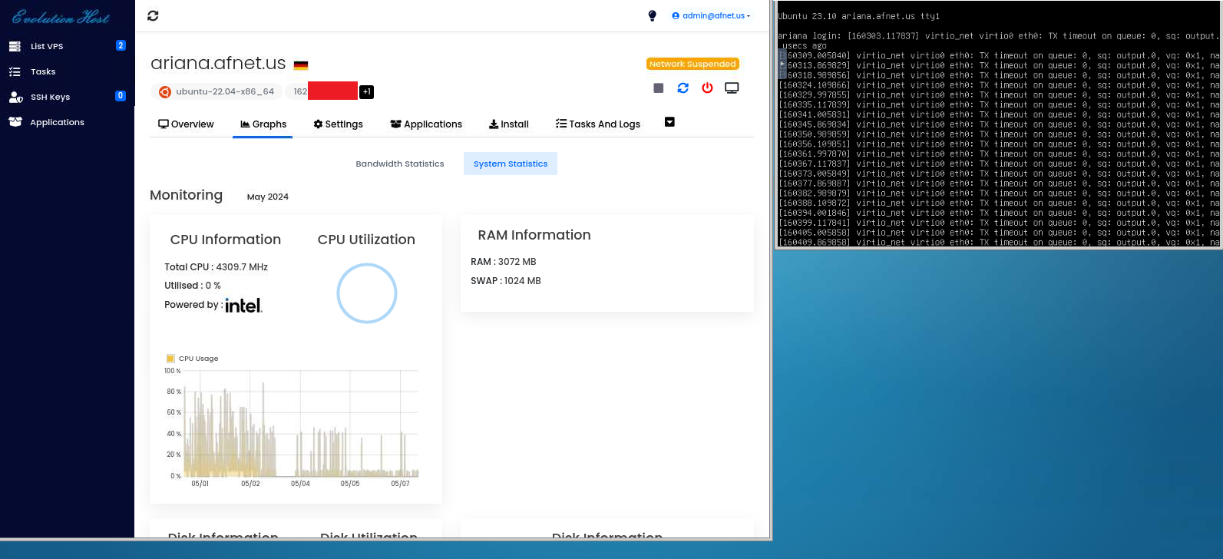Restart the VPS with the blue arrows icon
This screenshot has height=559, width=1223.
click(683, 88)
